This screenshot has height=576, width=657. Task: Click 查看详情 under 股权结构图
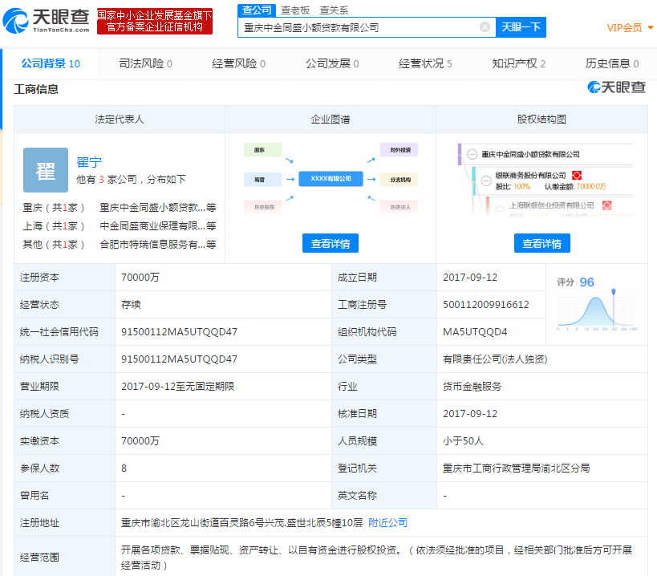click(541, 243)
